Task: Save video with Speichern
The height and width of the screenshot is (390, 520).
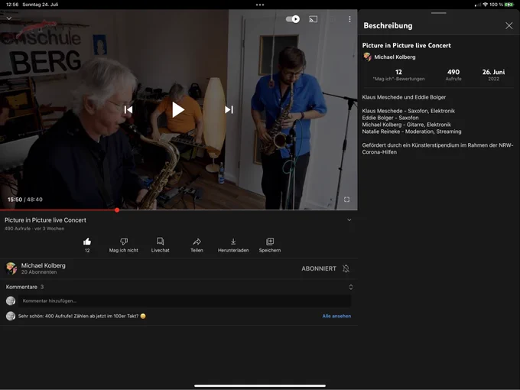Action: point(270,245)
